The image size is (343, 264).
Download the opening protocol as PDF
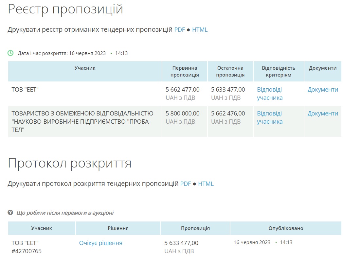[186, 184]
